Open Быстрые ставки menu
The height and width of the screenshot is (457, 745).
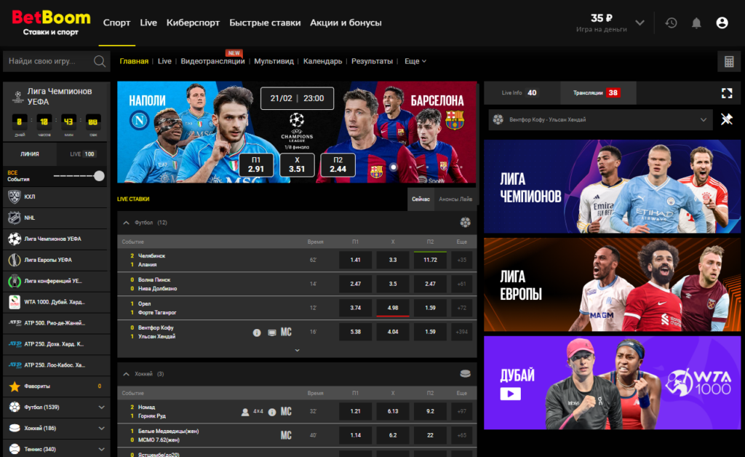[x=265, y=23]
